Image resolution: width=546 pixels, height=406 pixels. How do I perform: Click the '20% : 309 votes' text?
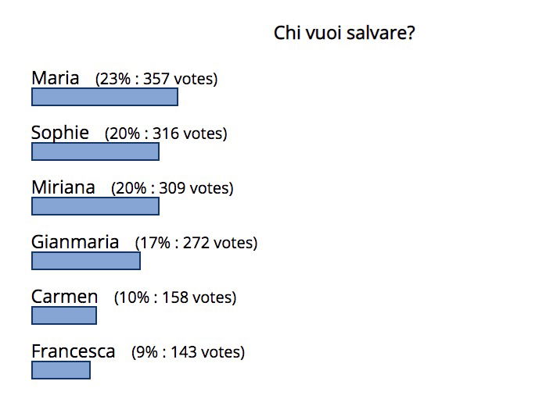pos(172,188)
